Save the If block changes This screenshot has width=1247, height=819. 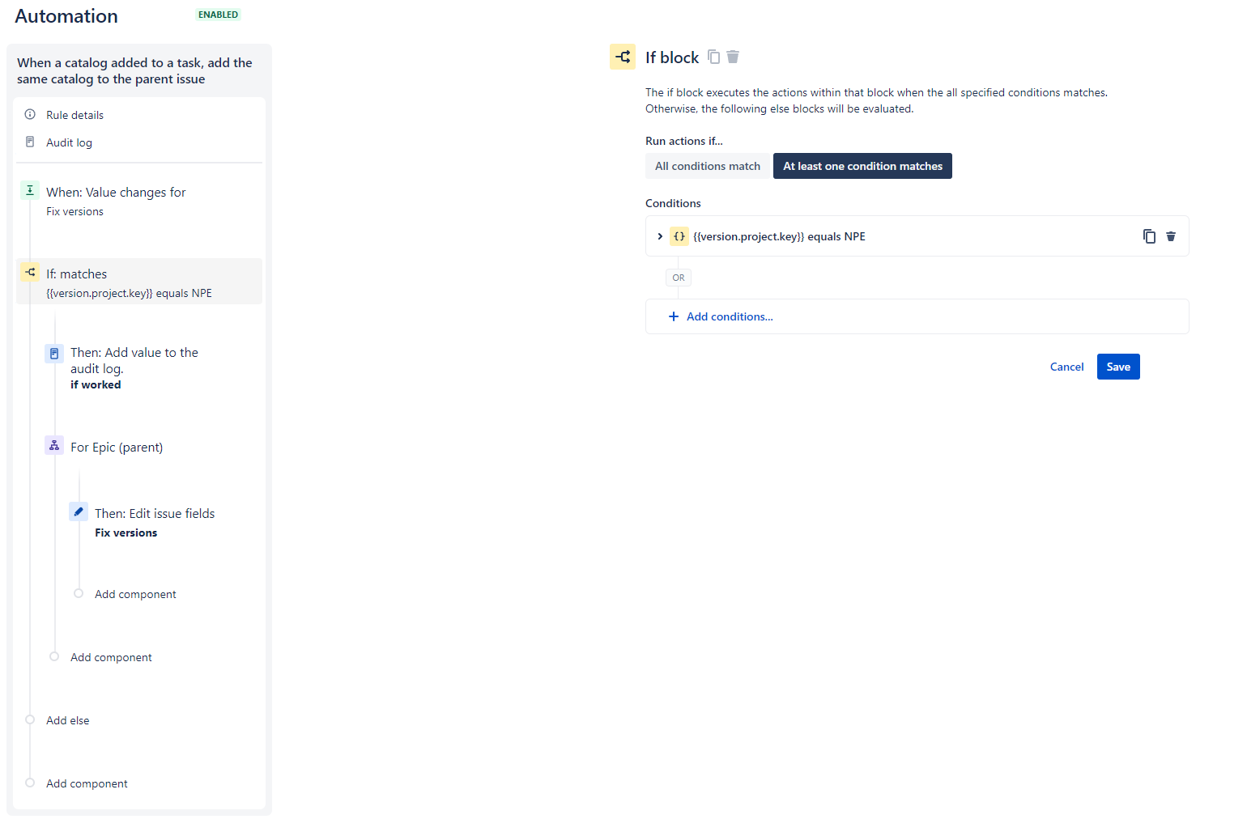pyautogui.click(x=1118, y=367)
